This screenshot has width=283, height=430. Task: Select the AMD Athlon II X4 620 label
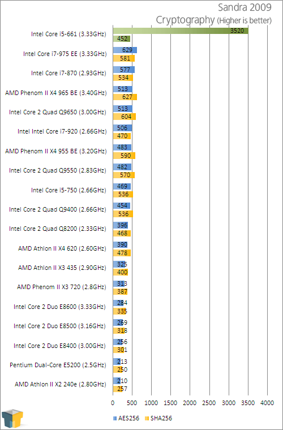click(x=62, y=248)
